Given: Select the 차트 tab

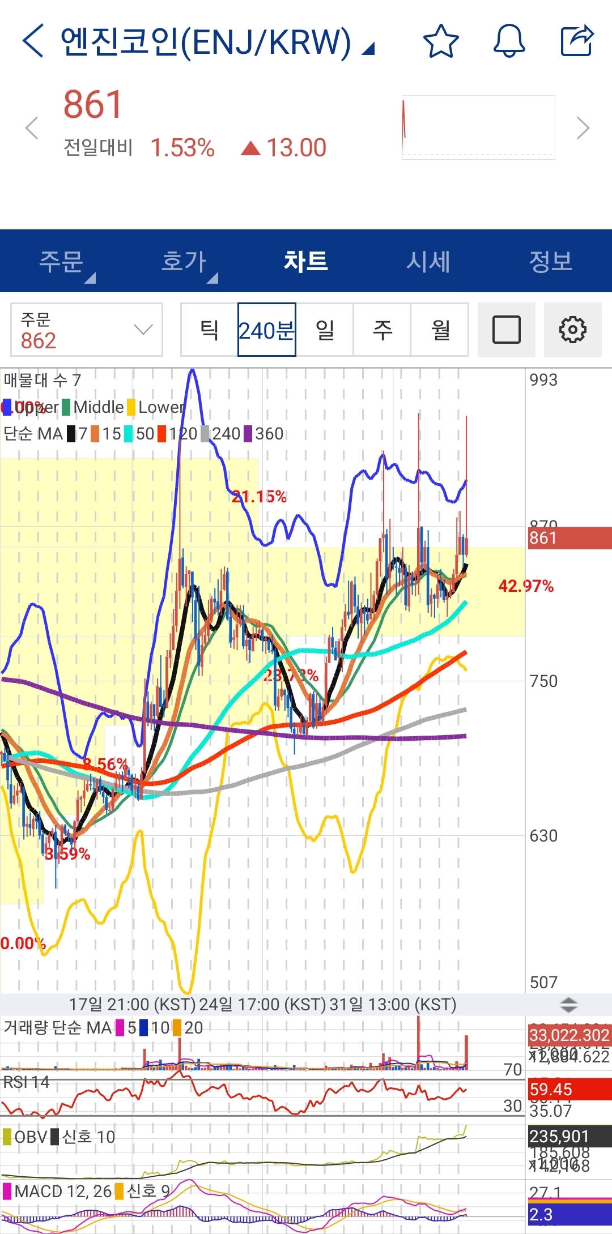Looking at the screenshot, I should [x=306, y=261].
